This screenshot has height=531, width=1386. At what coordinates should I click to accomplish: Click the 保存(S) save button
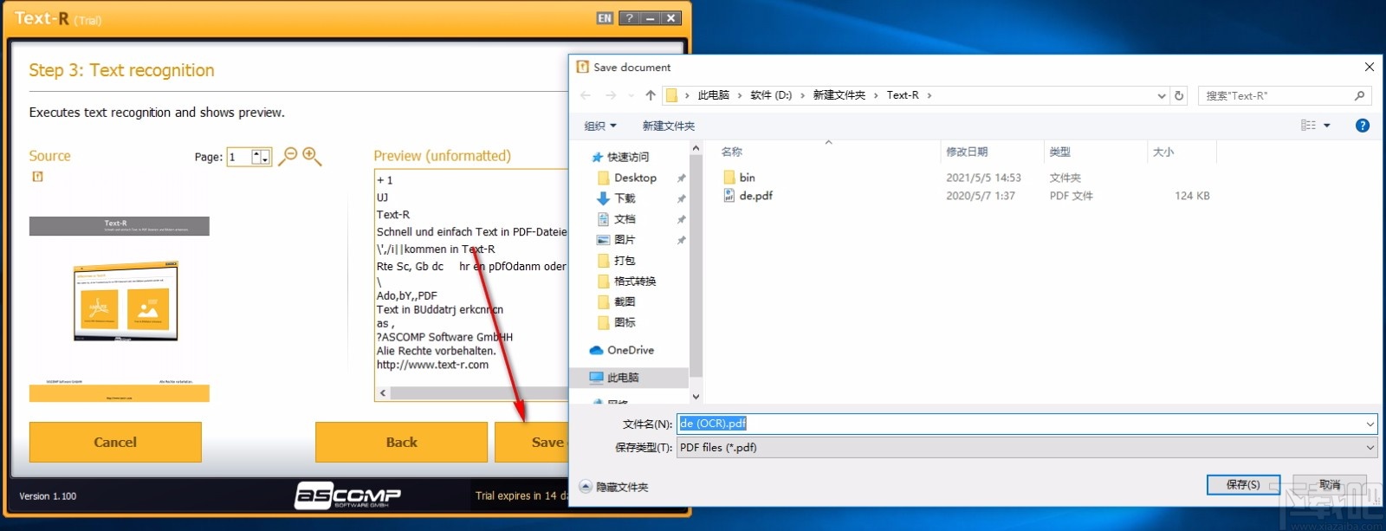[x=1243, y=485]
